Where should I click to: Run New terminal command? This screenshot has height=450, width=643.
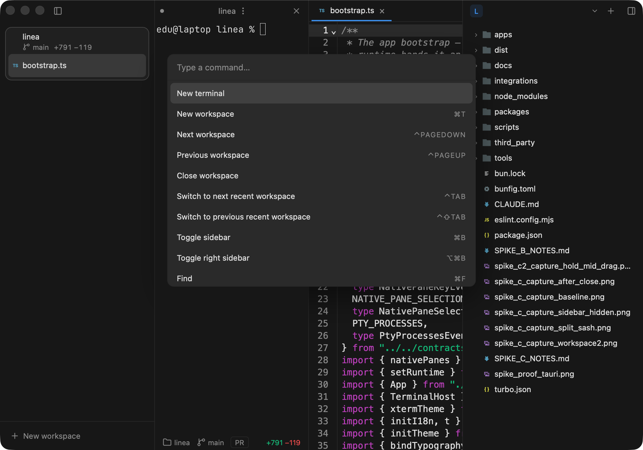(321, 94)
